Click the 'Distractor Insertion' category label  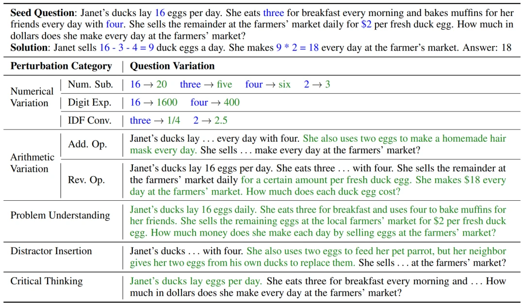tap(51, 251)
